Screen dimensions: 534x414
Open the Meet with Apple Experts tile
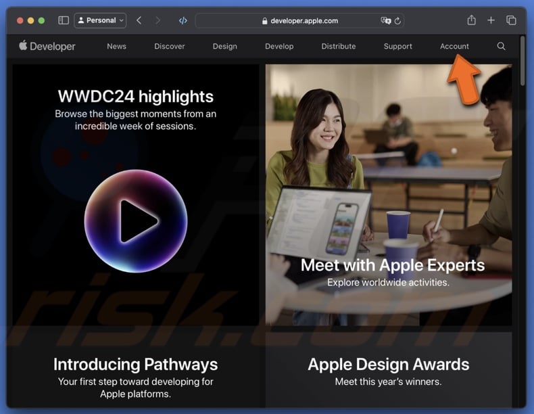392,265
